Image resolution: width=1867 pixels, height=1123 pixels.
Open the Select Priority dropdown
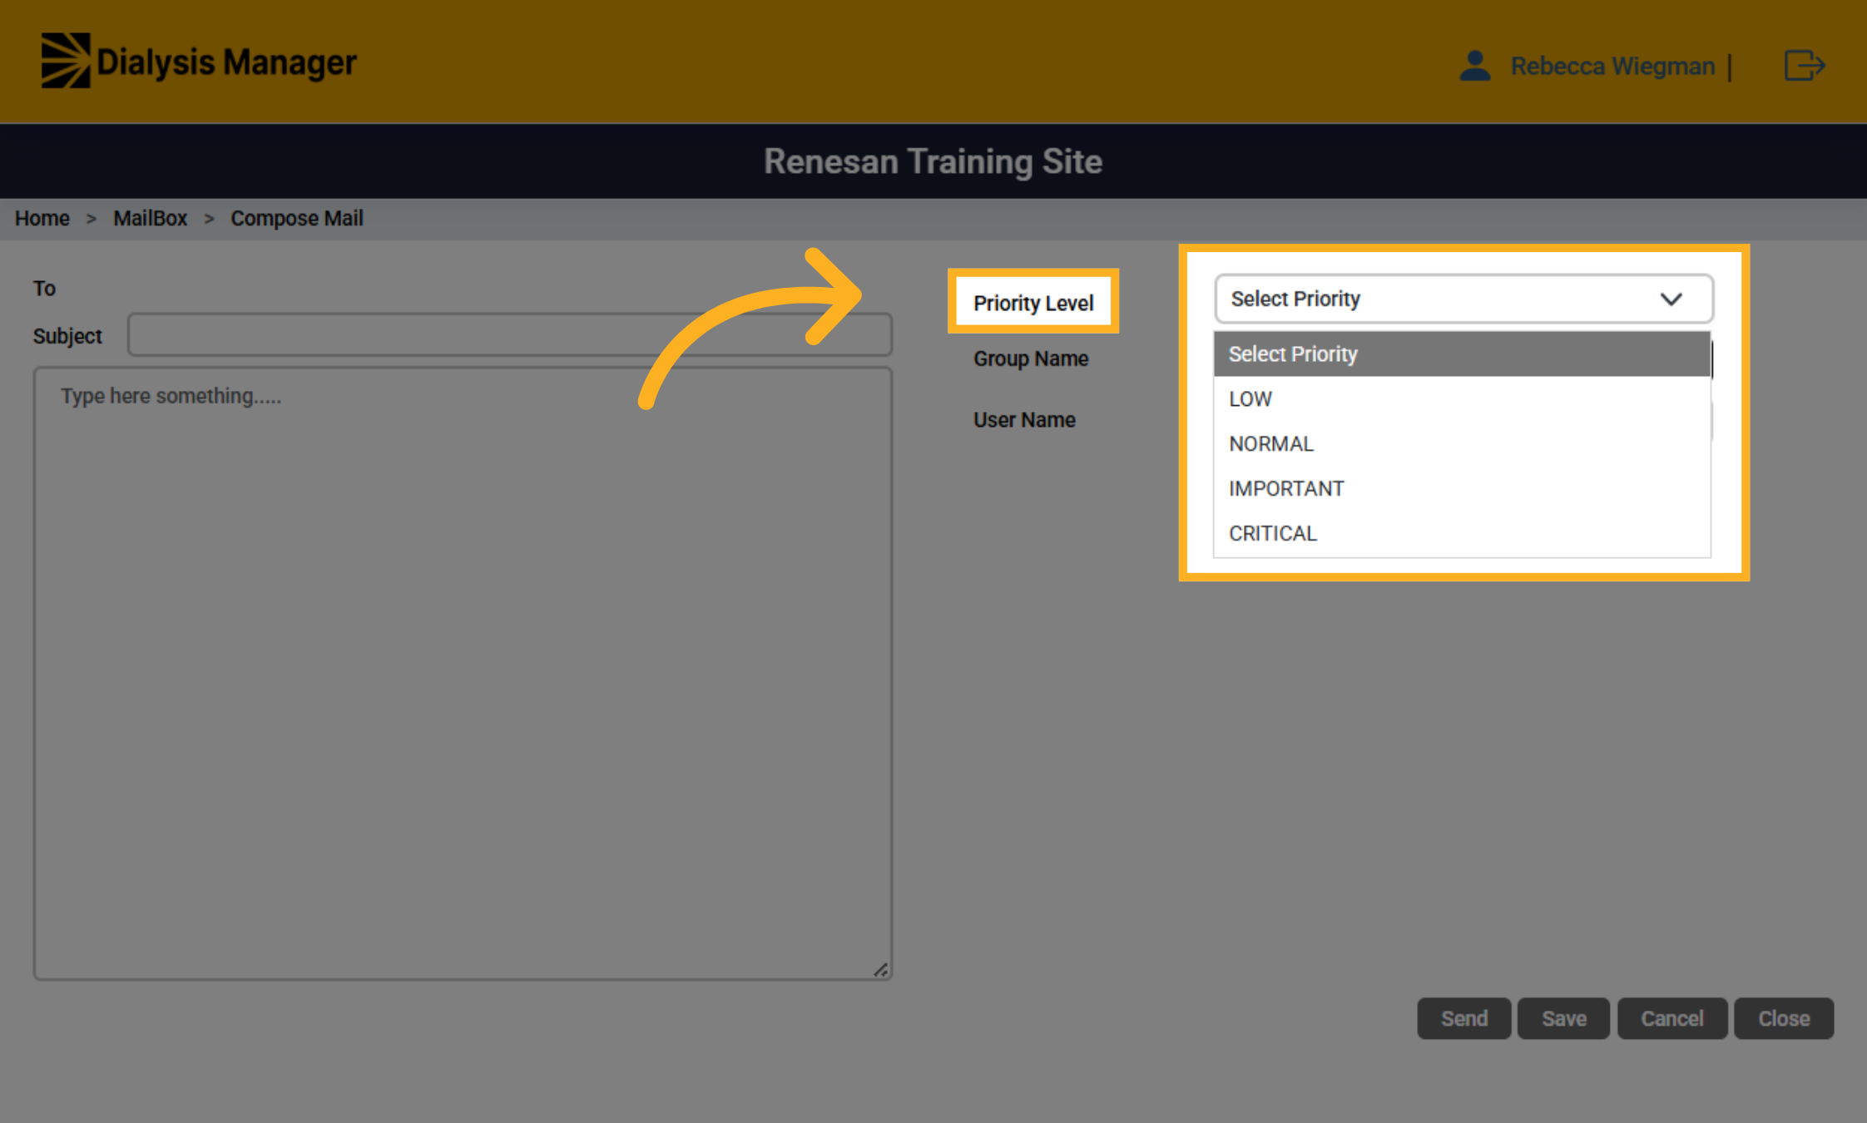[x=1463, y=299]
